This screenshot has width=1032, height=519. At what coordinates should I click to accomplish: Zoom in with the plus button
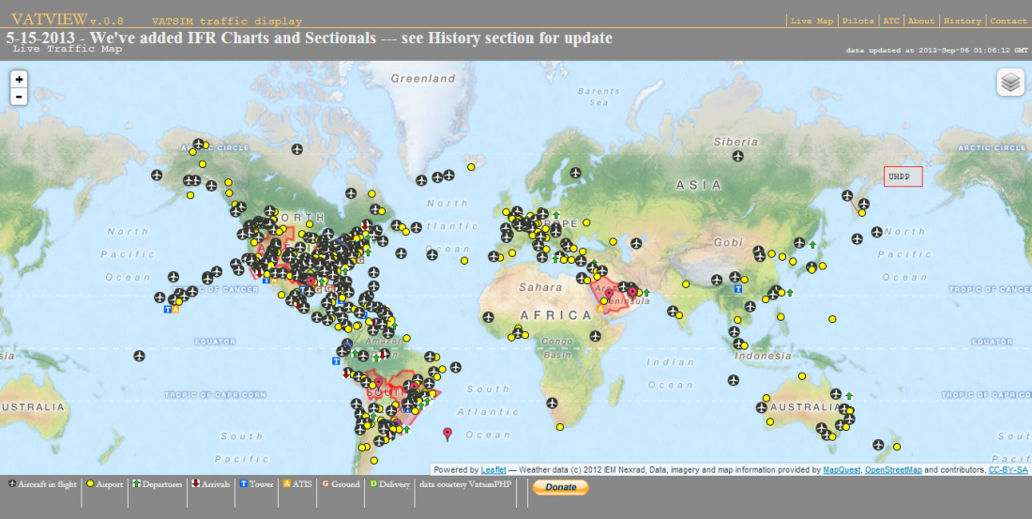pos(19,80)
